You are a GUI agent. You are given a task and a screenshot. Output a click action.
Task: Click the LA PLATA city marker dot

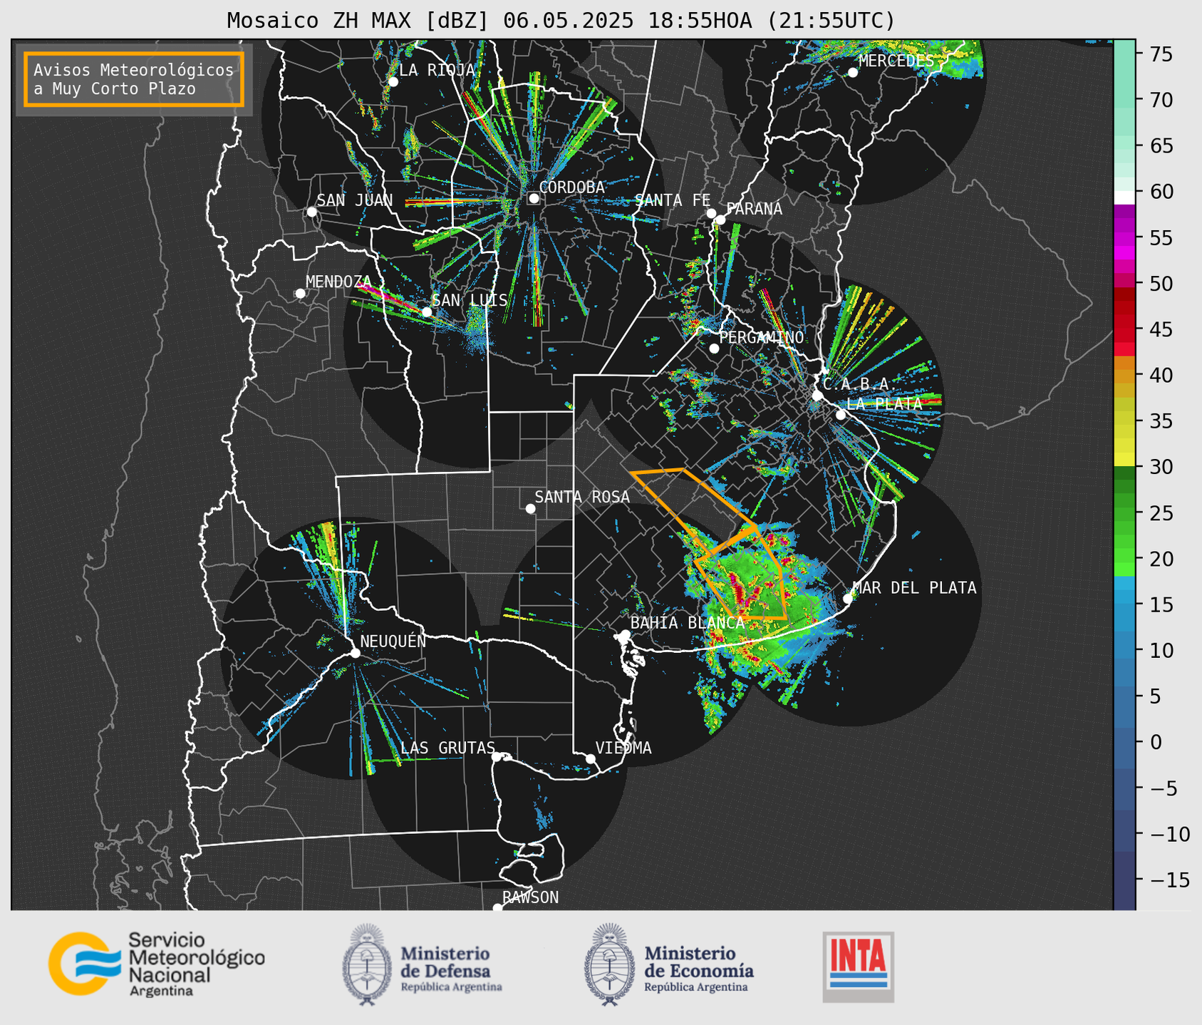pos(841,415)
